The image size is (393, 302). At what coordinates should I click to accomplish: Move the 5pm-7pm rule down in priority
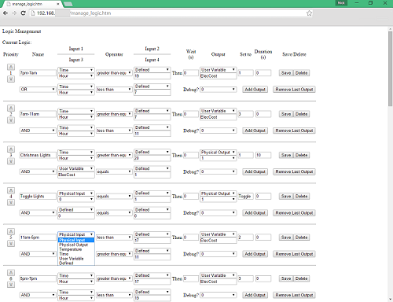click(x=11, y=285)
